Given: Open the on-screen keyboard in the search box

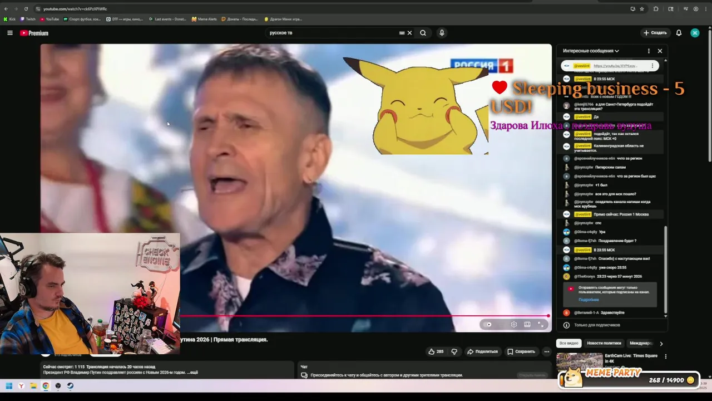Looking at the screenshot, I should 402,33.
